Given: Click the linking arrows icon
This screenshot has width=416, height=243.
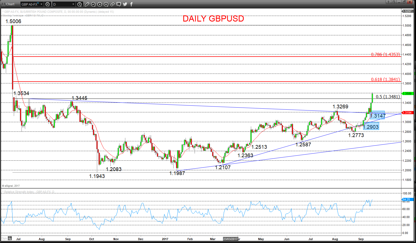Looking at the screenshot, I should pyautogui.click(x=112, y=4).
